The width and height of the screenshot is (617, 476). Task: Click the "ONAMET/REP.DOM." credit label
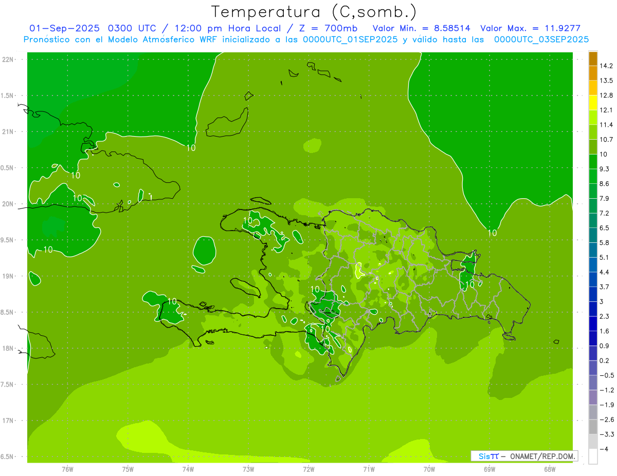tap(542, 456)
